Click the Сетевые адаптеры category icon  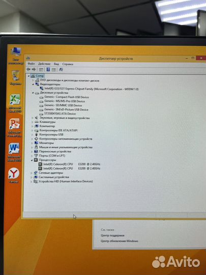click(36, 173)
